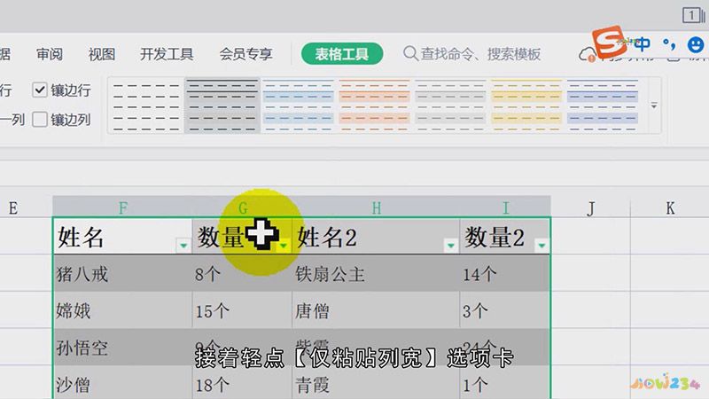Select the 姓名 header cell
Image resolution: width=709 pixels, height=399 pixels.
click(122, 236)
